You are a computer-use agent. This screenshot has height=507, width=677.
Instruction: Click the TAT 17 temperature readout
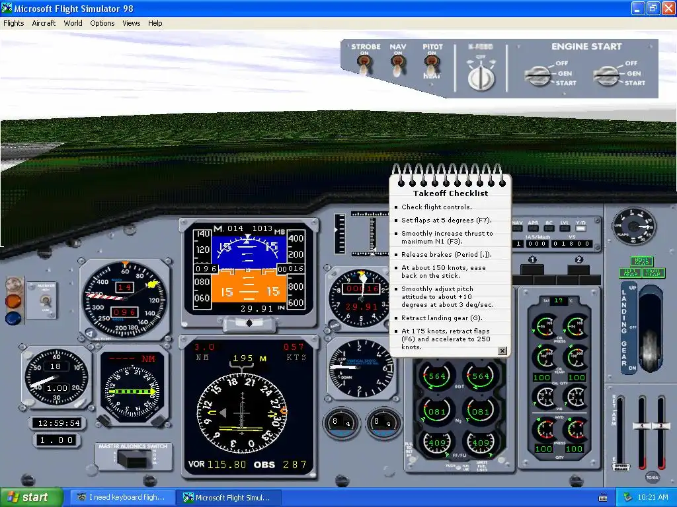pos(559,300)
